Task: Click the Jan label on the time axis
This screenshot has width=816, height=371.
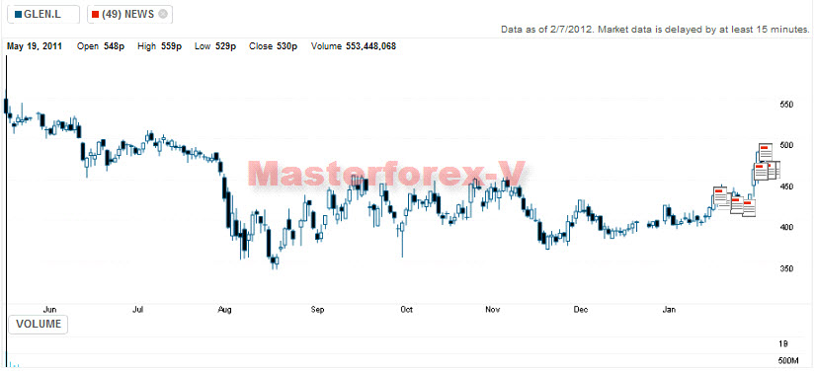Action: pos(669,310)
